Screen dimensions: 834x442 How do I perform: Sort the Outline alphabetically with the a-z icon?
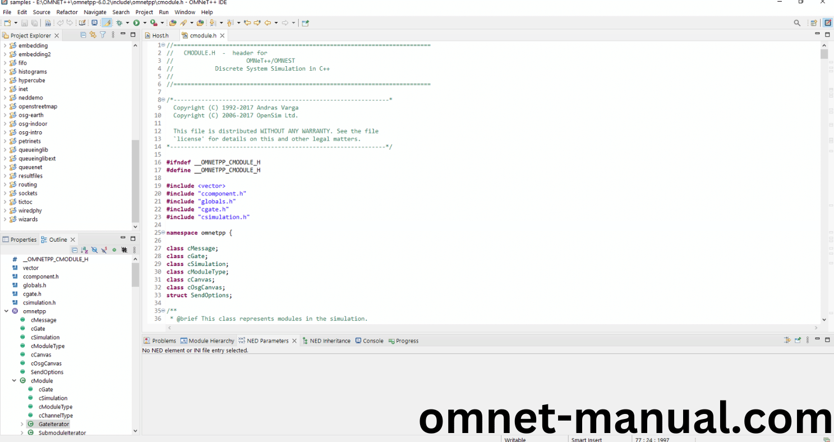point(84,250)
